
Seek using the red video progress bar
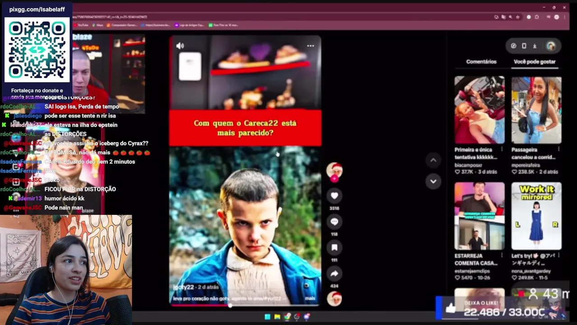tap(245, 306)
